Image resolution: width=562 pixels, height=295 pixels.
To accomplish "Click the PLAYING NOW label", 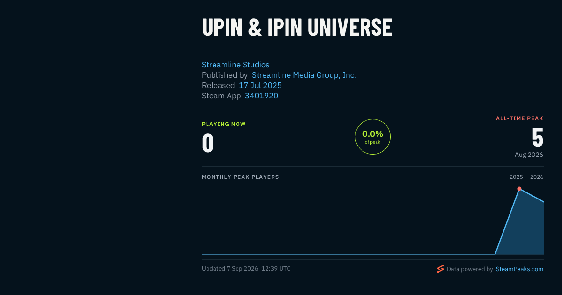I will pos(224,124).
